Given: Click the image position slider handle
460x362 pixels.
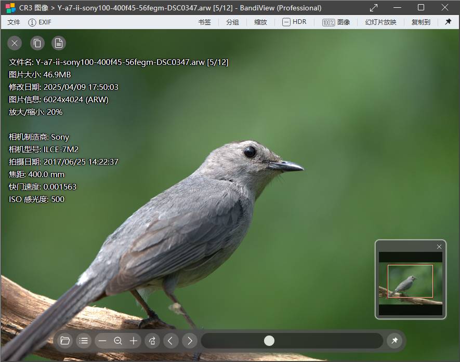Looking at the screenshot, I should (269, 341).
